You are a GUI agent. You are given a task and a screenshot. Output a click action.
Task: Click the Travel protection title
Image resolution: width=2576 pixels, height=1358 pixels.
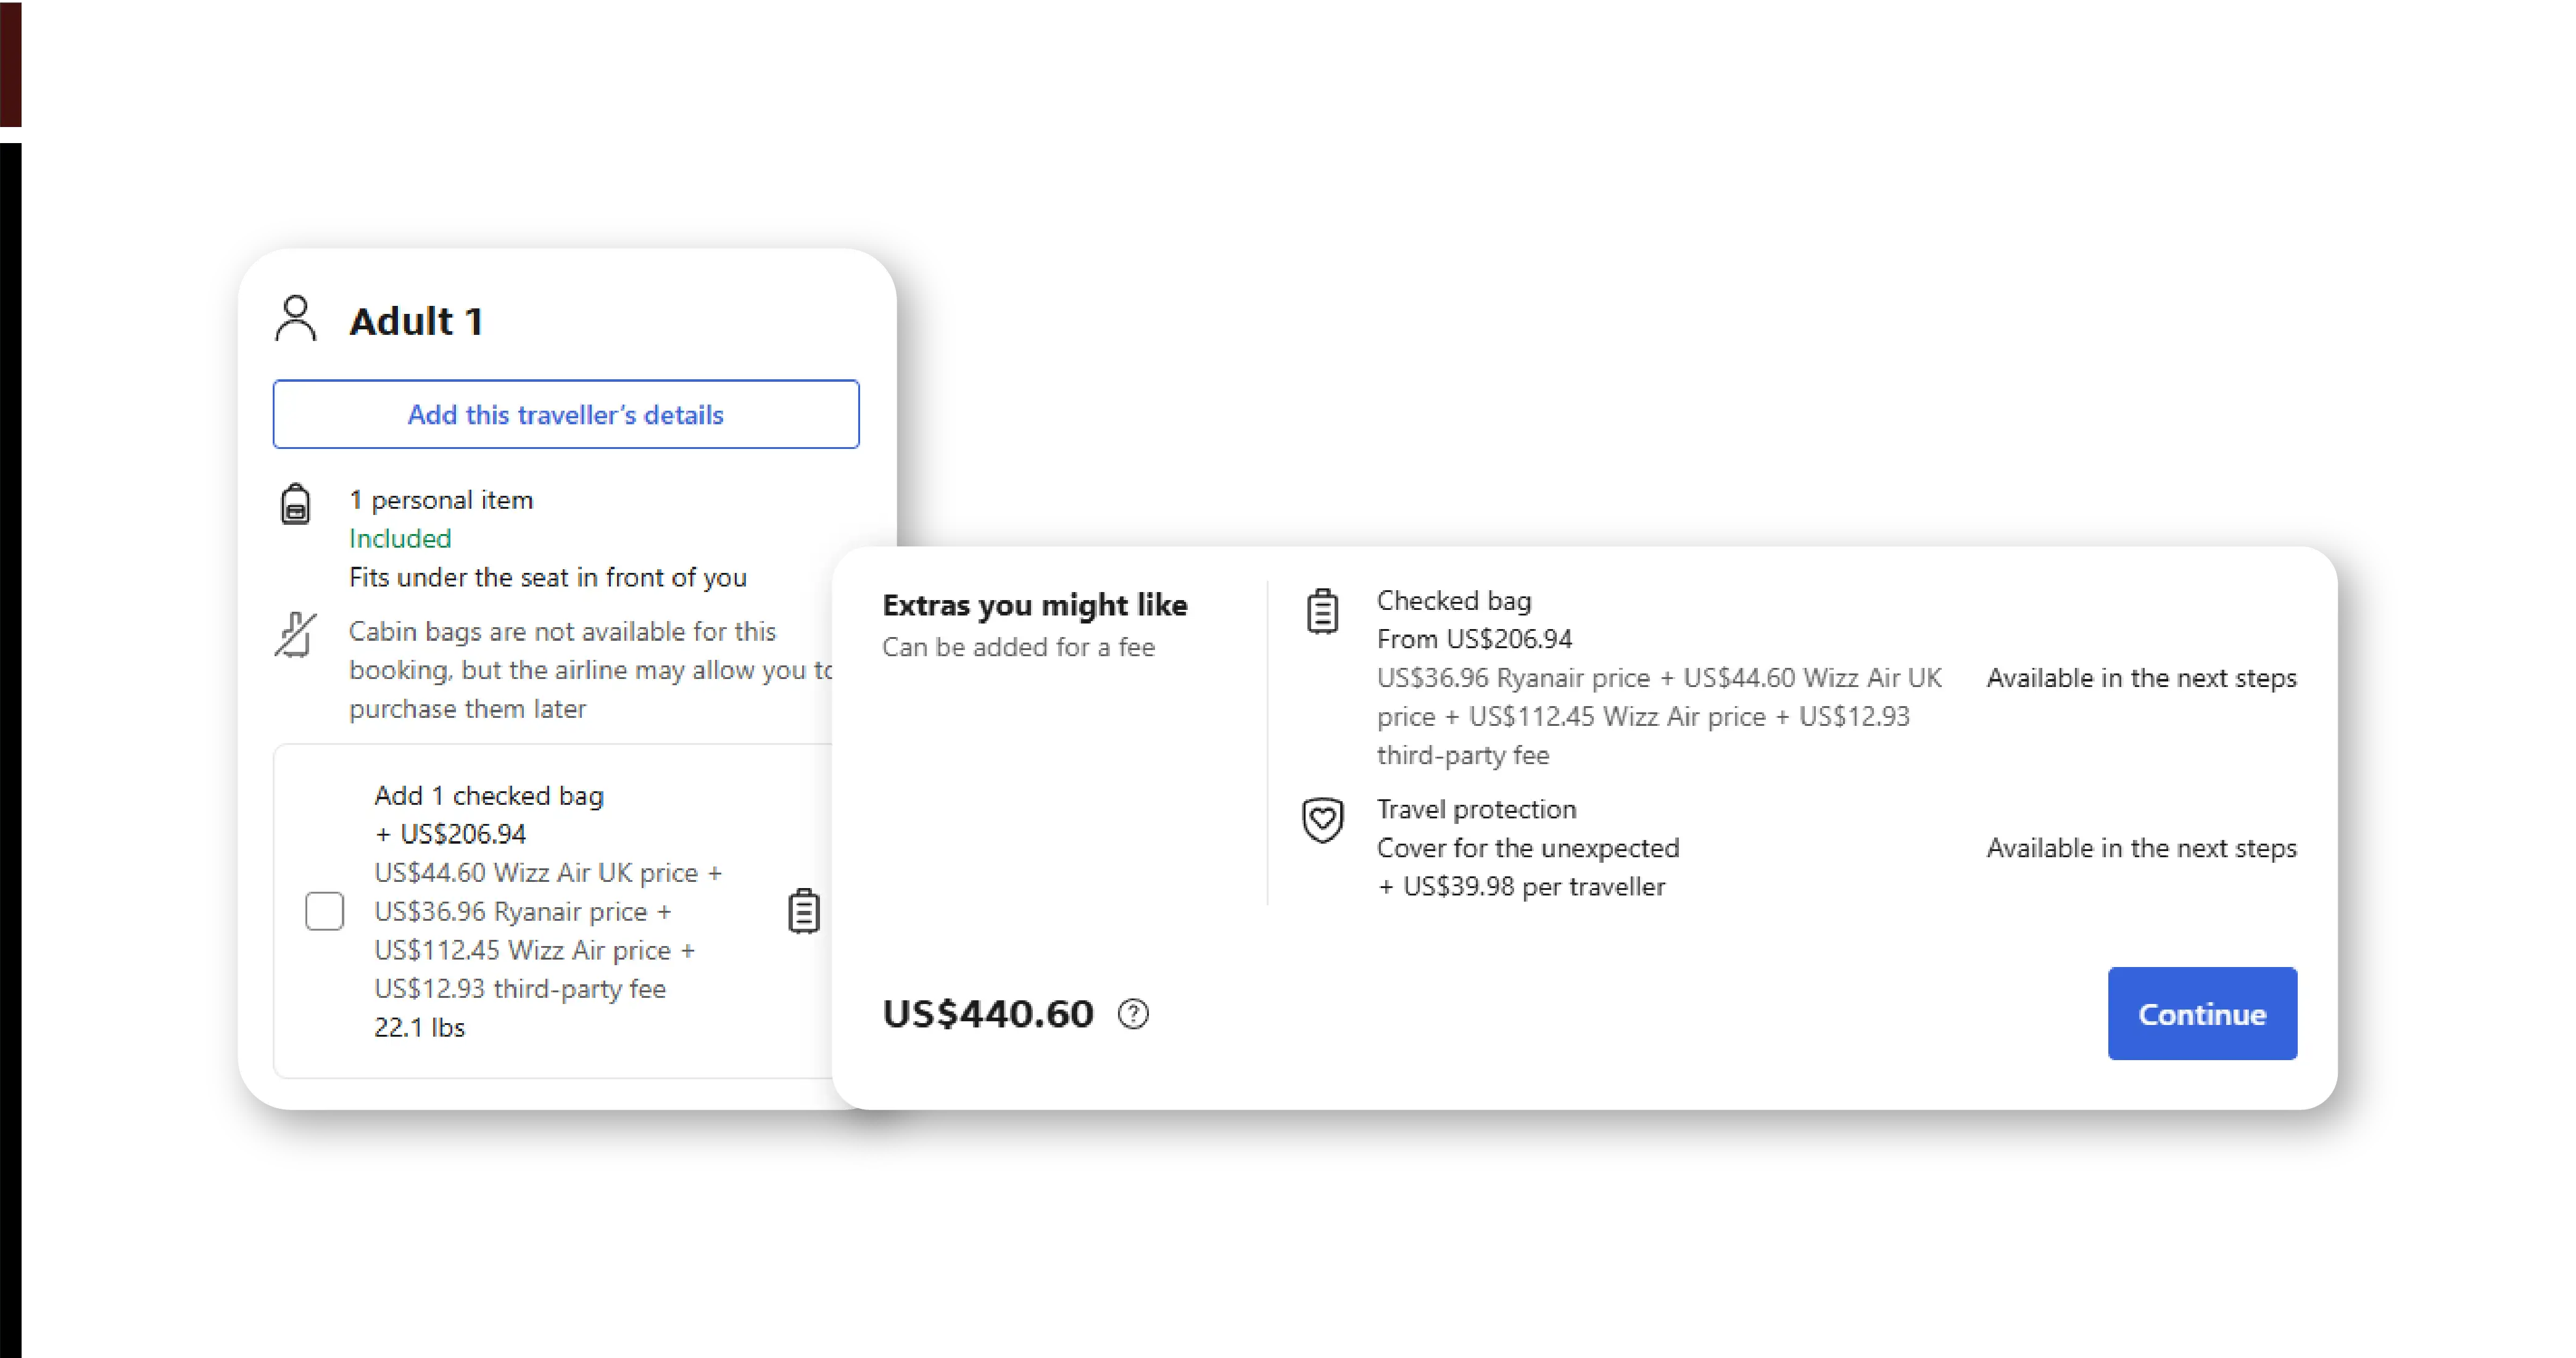(x=1476, y=809)
